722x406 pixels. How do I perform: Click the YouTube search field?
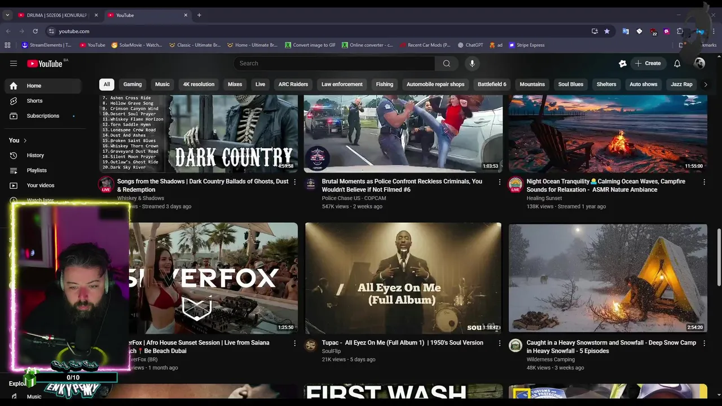coord(334,63)
